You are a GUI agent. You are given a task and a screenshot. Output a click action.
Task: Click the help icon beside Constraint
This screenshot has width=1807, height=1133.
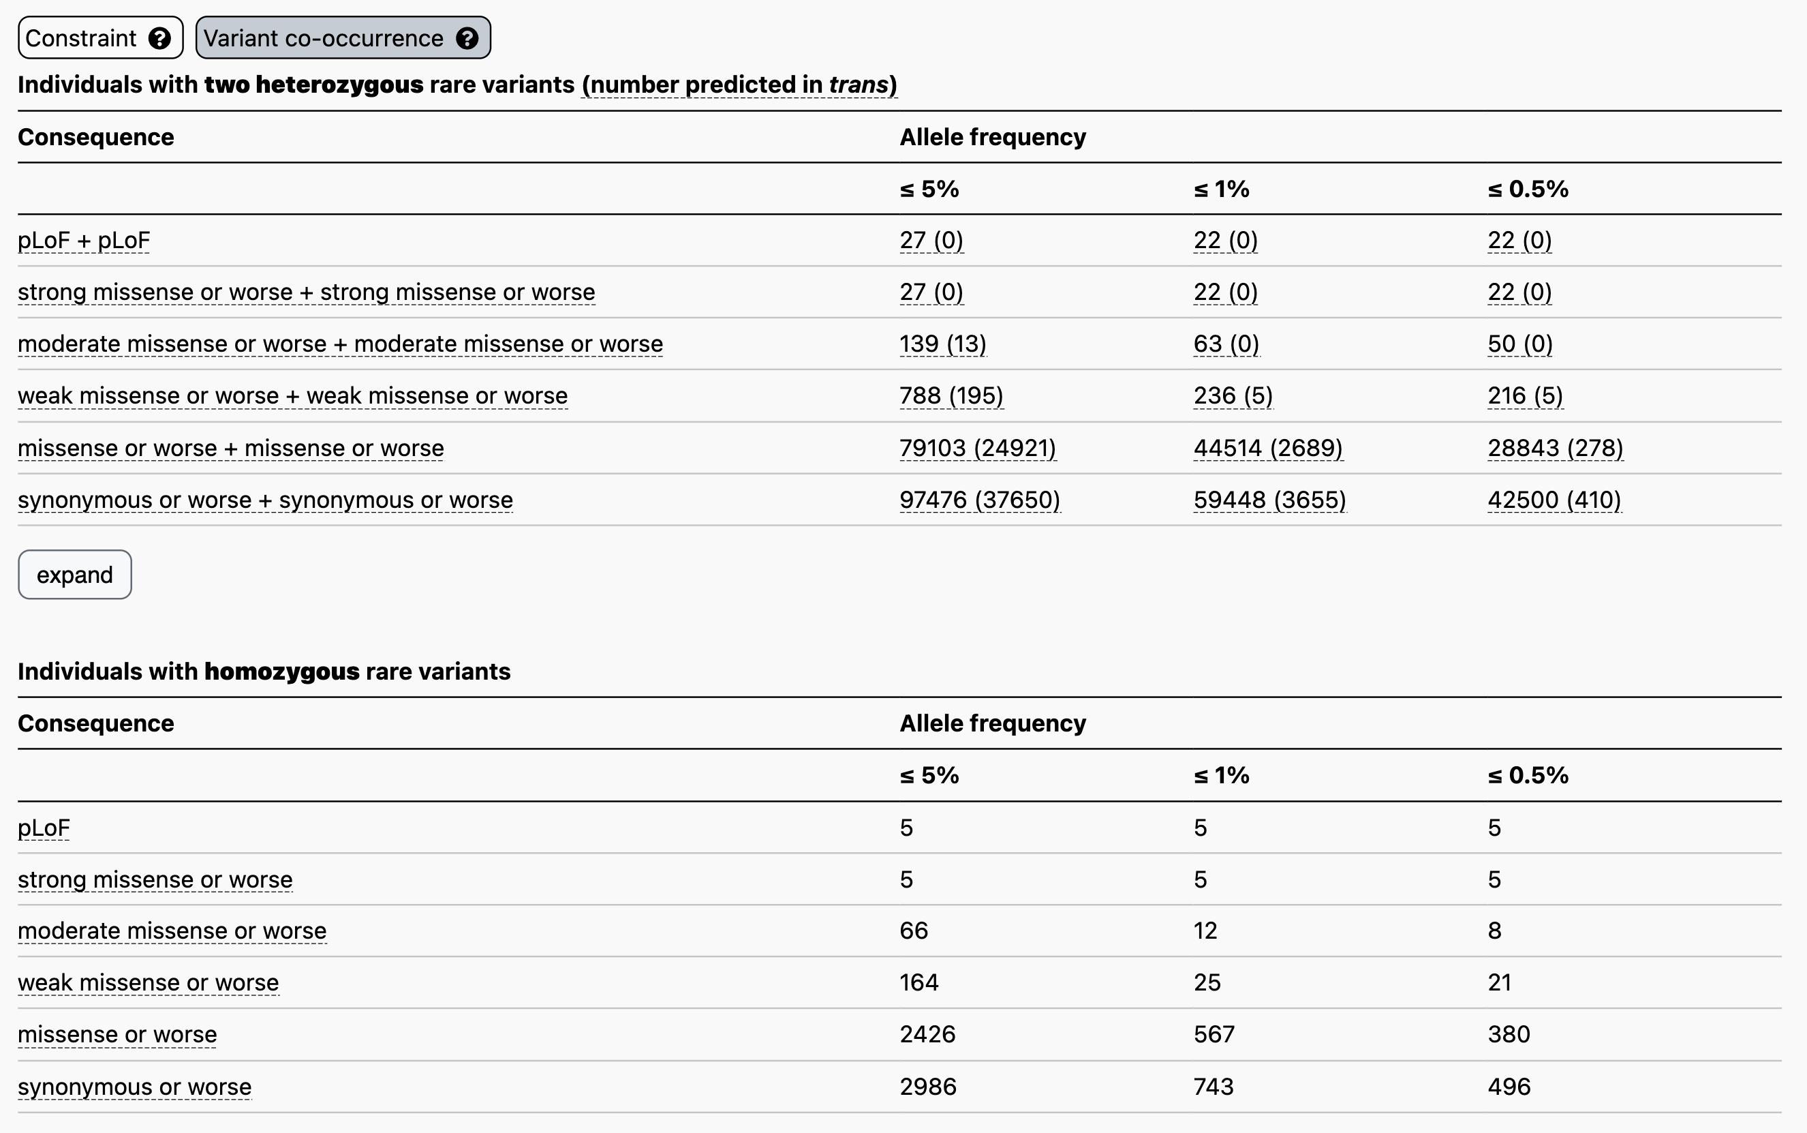coord(159,38)
